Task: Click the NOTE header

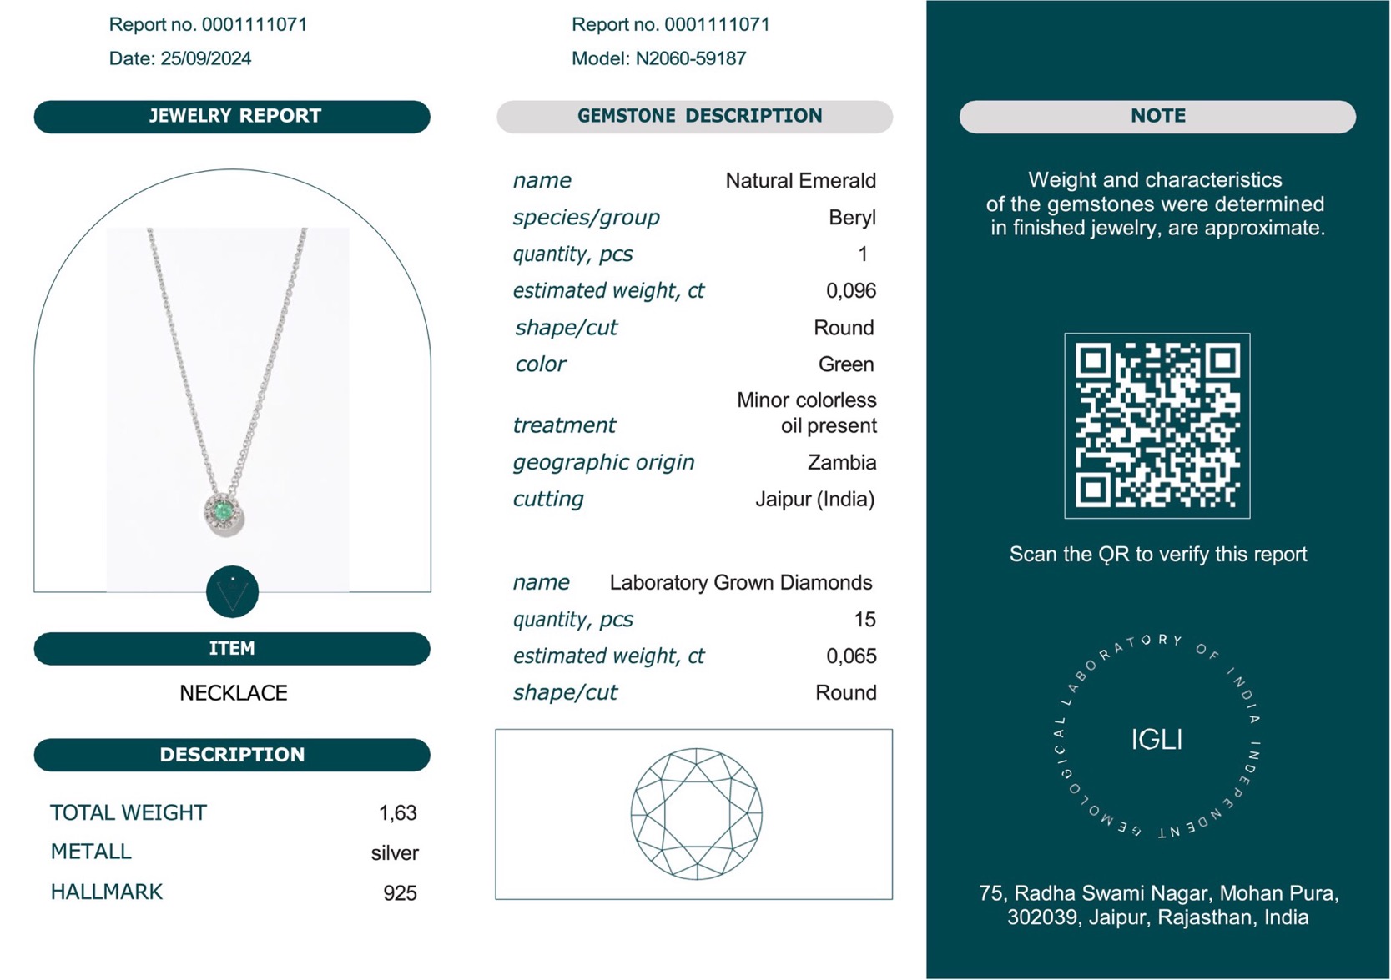Action: (1157, 117)
